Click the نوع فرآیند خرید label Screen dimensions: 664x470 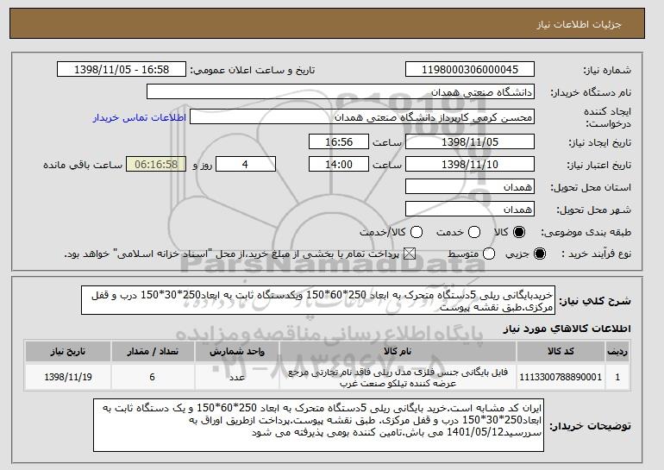[x=596, y=254]
